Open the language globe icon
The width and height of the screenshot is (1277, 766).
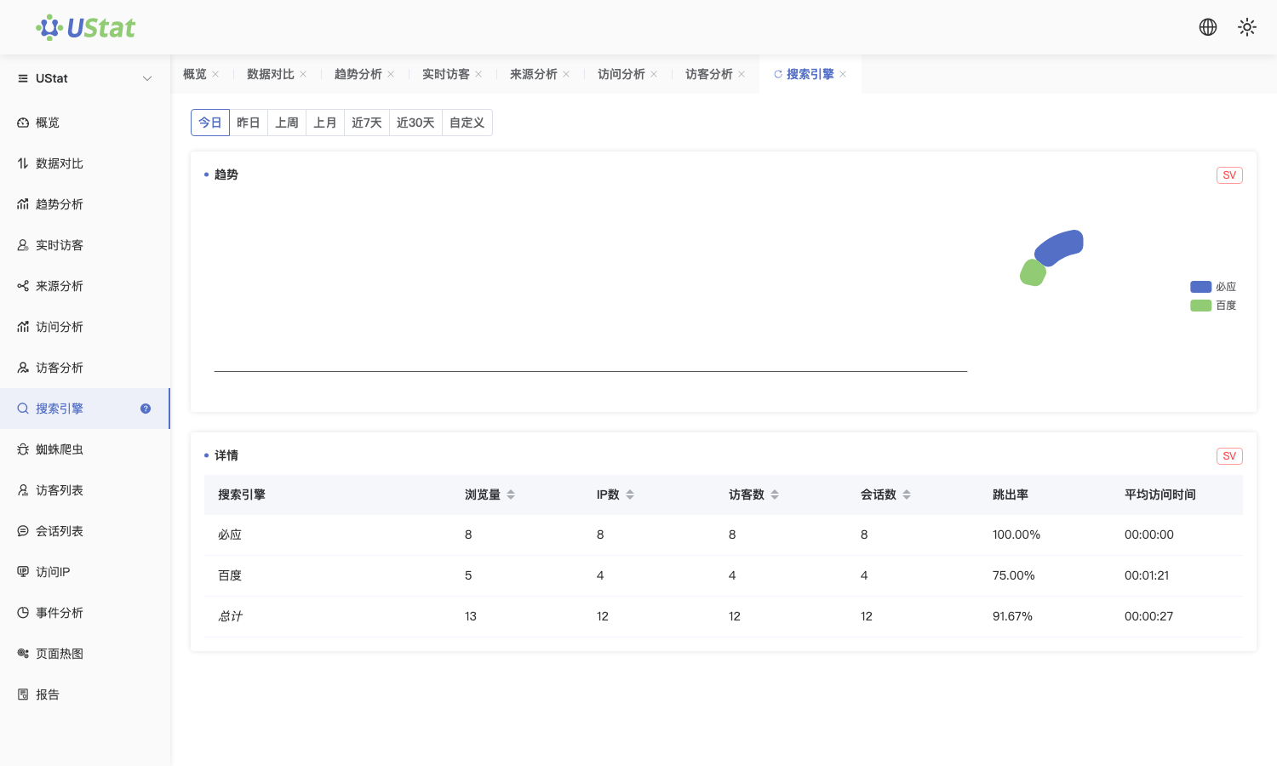[x=1208, y=27]
